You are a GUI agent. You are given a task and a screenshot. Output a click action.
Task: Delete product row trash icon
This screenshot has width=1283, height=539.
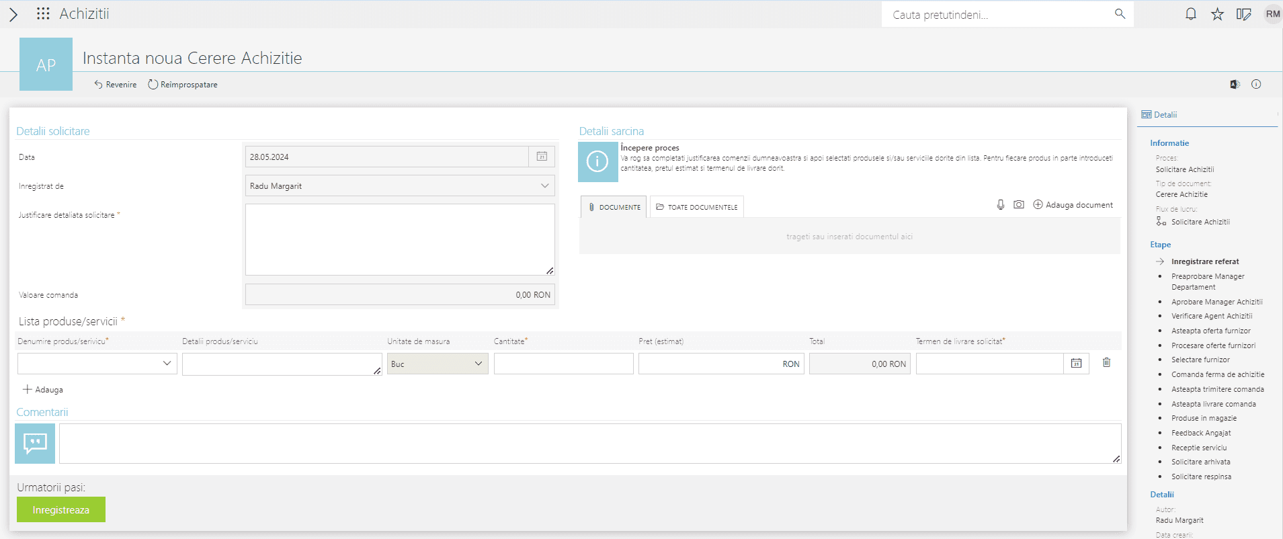1106,362
